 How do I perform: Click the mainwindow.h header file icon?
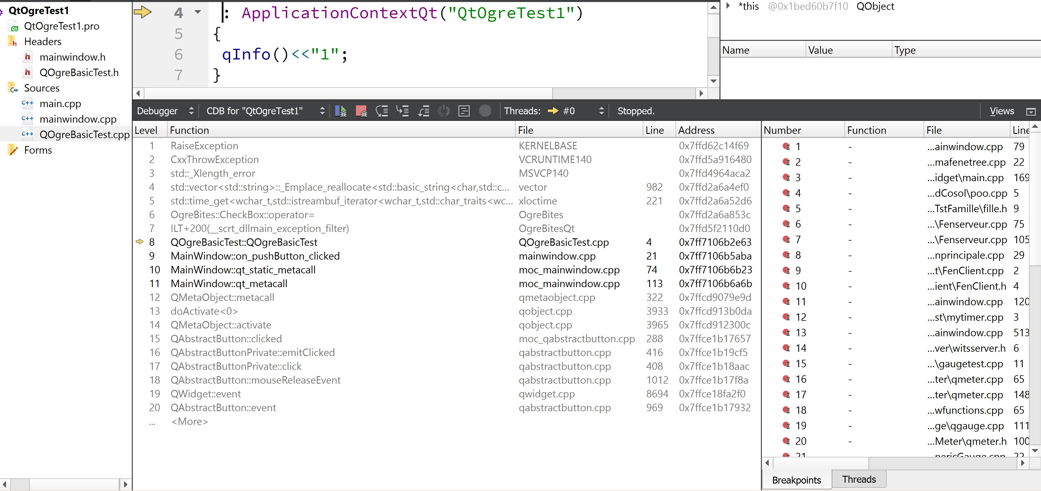28,57
